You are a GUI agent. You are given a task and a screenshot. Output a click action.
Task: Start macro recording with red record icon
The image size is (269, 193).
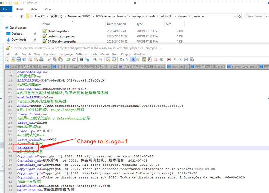click(169, 59)
